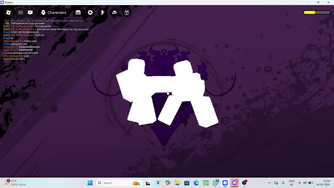Open the first WhatsApp taskbar icon

(206, 183)
